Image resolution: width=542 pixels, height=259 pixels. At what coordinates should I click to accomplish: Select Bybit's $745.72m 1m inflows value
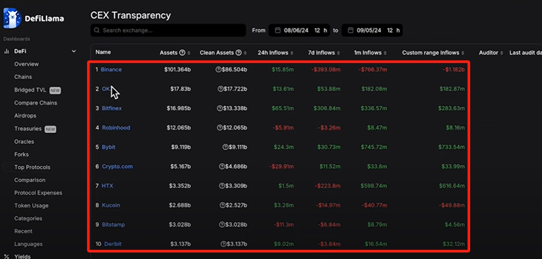click(x=374, y=147)
